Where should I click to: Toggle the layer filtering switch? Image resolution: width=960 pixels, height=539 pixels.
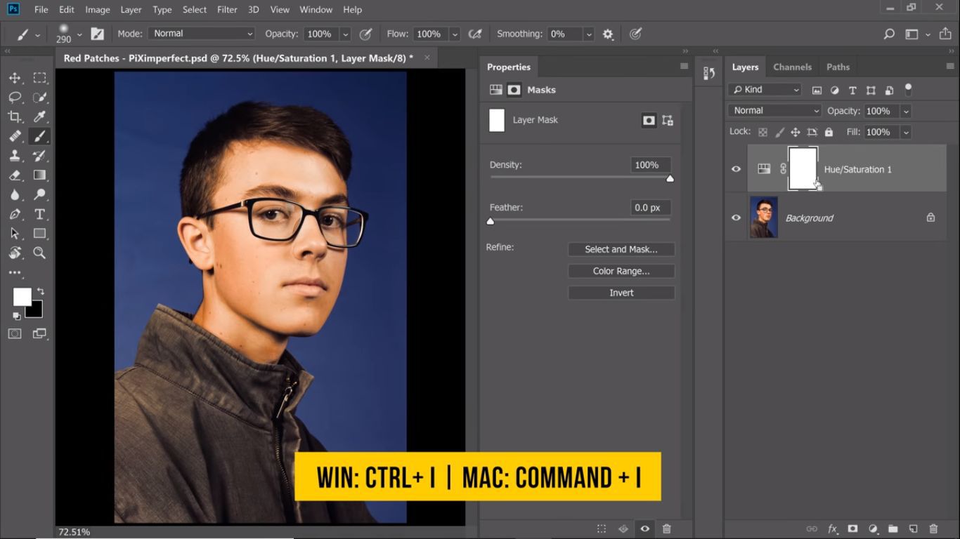908,90
